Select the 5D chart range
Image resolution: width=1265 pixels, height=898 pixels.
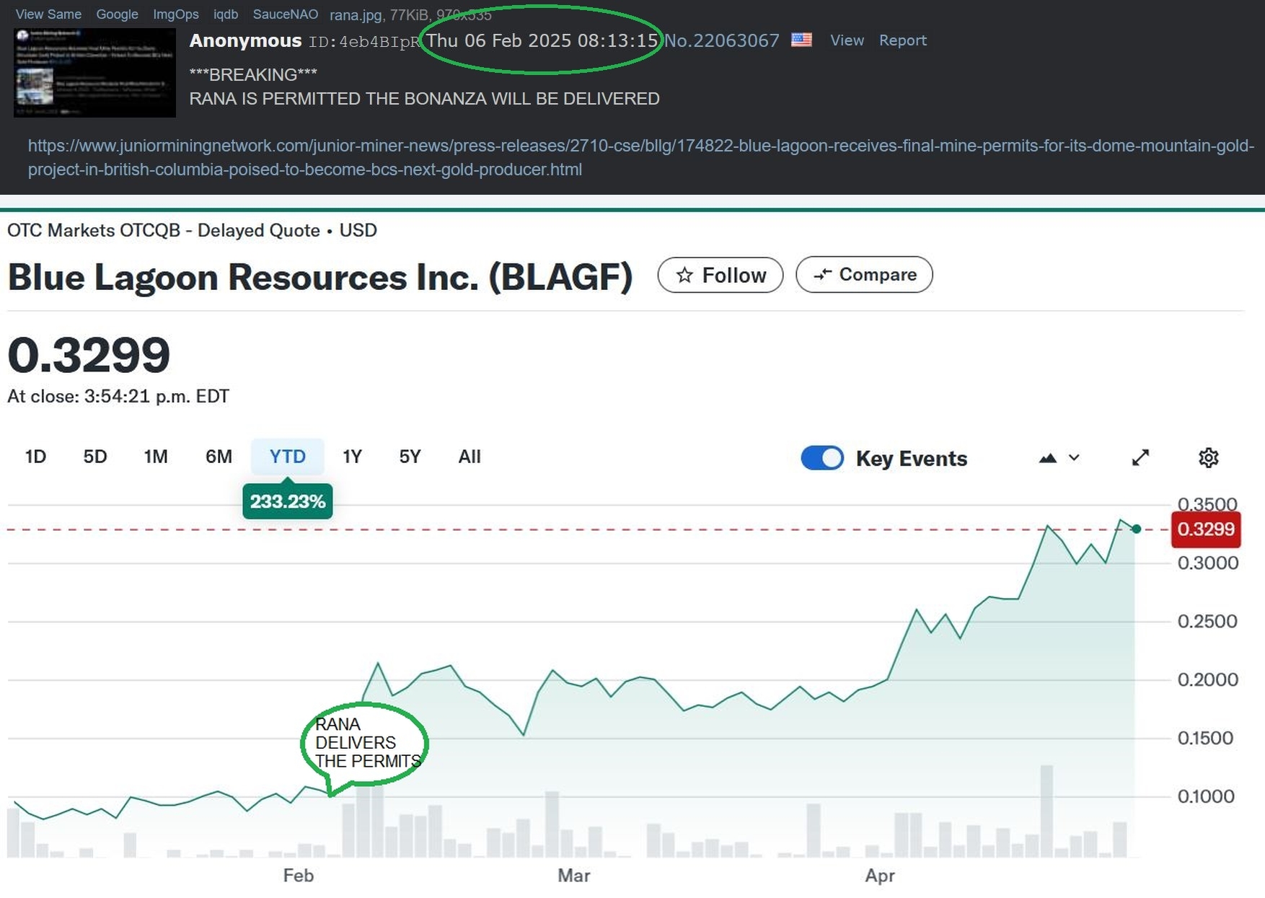point(95,457)
